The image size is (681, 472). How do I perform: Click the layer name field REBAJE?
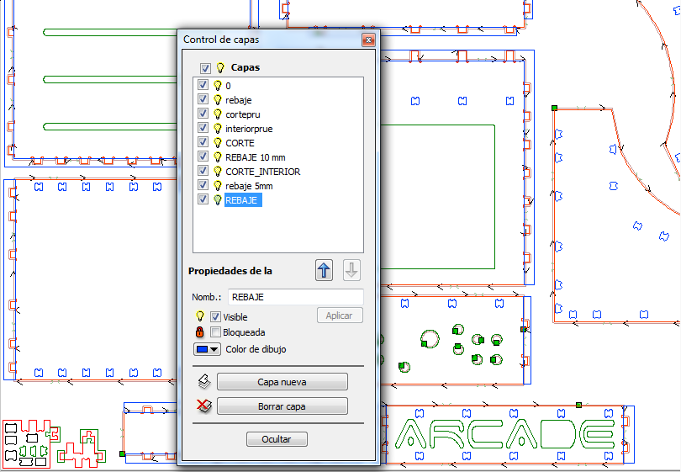(296, 297)
